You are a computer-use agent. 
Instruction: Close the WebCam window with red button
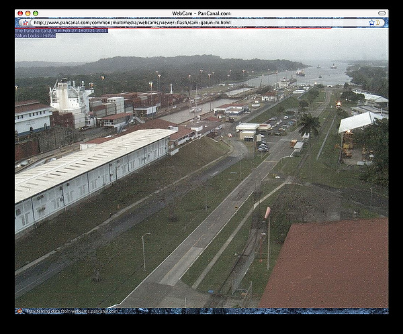tap(20, 13)
